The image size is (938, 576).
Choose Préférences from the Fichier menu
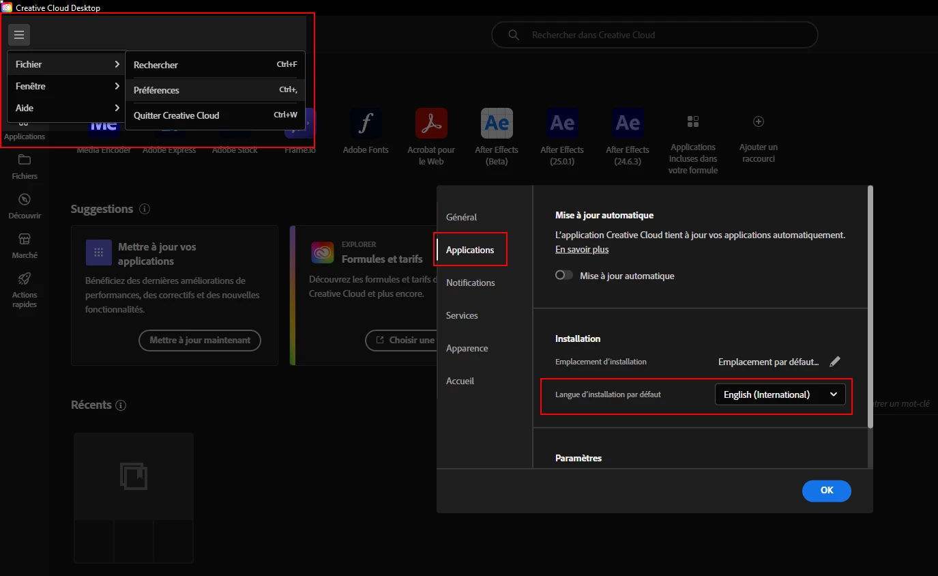pos(215,90)
